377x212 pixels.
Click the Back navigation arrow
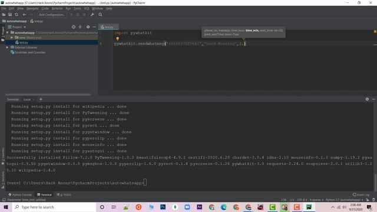24,15
